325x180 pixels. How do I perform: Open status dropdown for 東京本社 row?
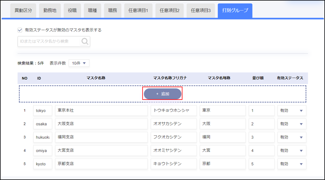click(x=292, y=110)
